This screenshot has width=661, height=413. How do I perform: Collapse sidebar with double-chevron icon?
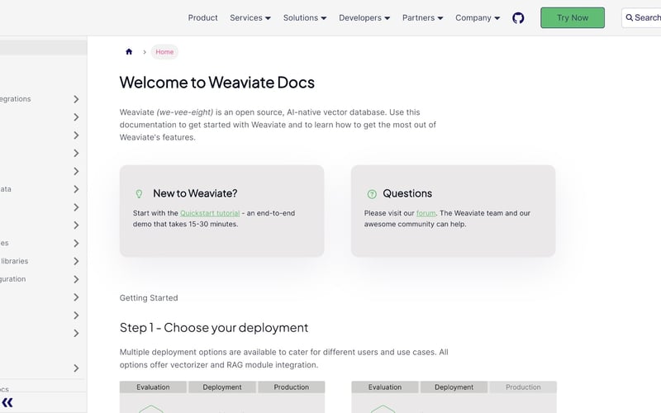pos(7,402)
